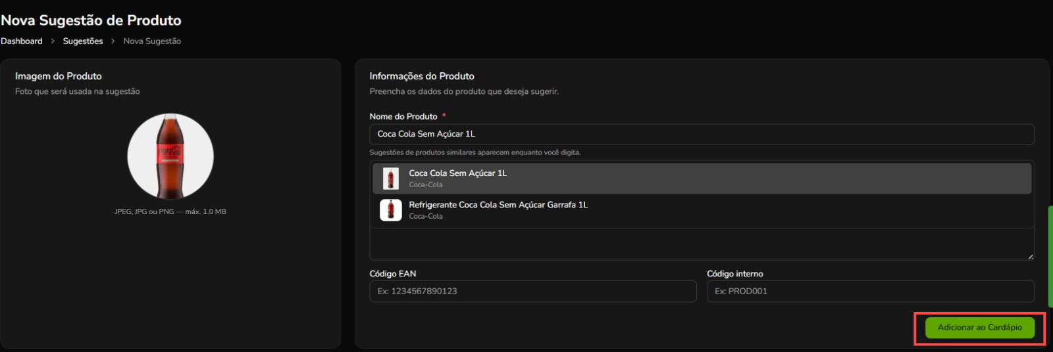1053x352 pixels.
Task: Select suggestion Coca Cola Sem Açúcar 1L
Action: 702,179
